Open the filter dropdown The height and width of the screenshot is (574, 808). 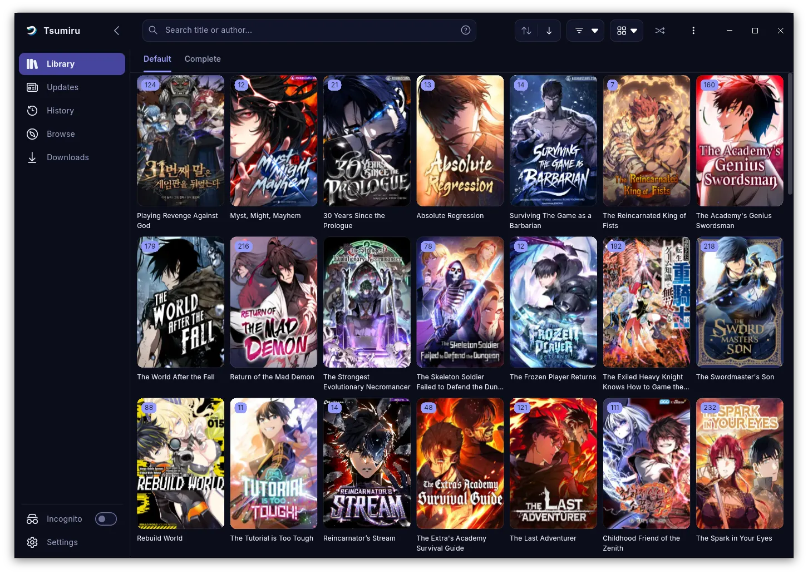585,31
